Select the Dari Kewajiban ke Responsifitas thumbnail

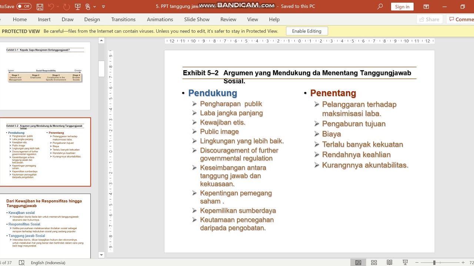pyautogui.click(x=45, y=226)
